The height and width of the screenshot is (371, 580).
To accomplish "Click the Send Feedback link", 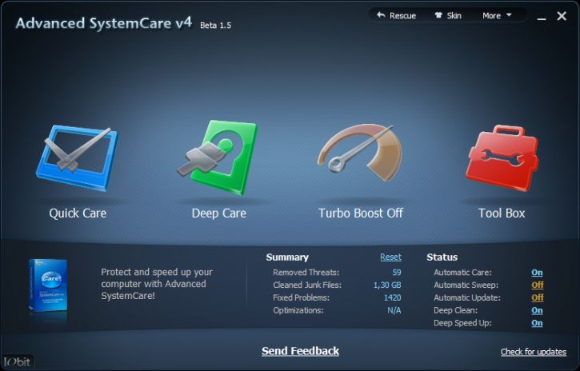I will 300,351.
